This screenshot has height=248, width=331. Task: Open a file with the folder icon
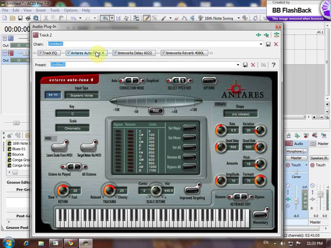[x=13, y=18]
